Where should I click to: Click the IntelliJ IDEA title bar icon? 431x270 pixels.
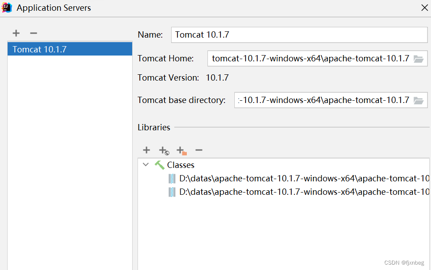(7, 8)
